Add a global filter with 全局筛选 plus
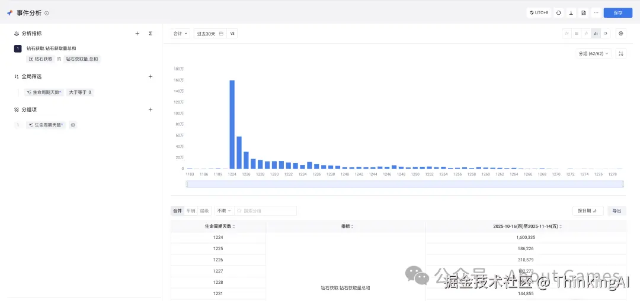This screenshot has width=640, height=301. tap(150, 76)
